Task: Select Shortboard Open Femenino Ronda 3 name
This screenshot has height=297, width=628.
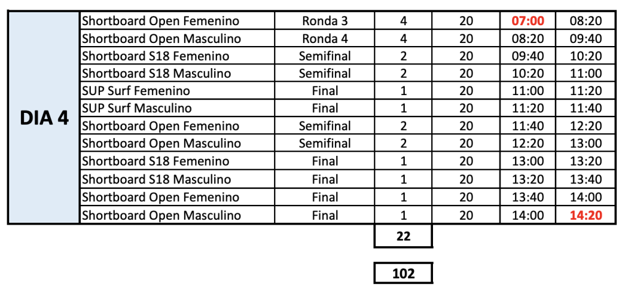Action: pos(177,21)
